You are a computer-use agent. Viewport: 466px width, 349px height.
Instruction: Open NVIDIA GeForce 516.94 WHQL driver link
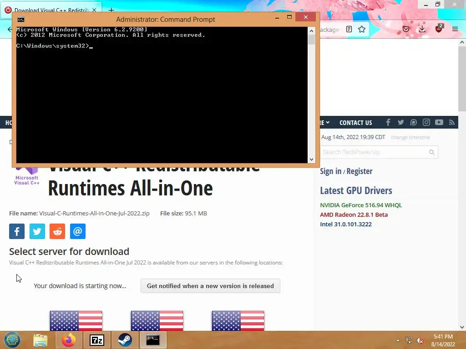point(361,205)
